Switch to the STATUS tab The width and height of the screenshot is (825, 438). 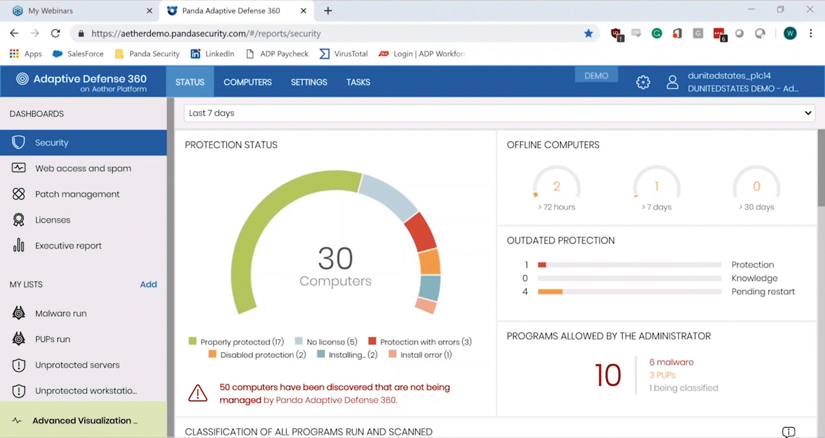tap(190, 82)
